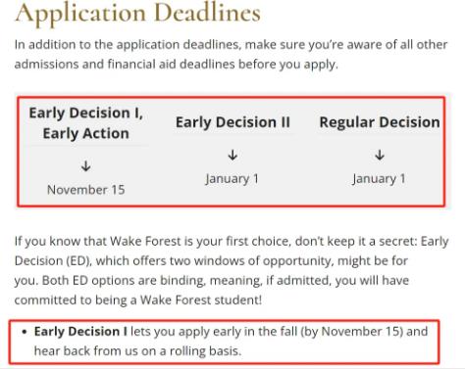Viewport: 465px width, 369px height.
Task: Click 'hear back from us on a rolling basis'
Action: pos(137,351)
